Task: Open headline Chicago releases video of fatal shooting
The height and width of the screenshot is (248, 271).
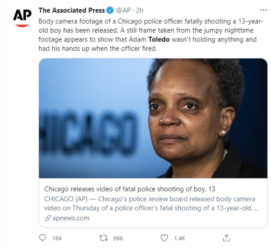Action: point(130,189)
